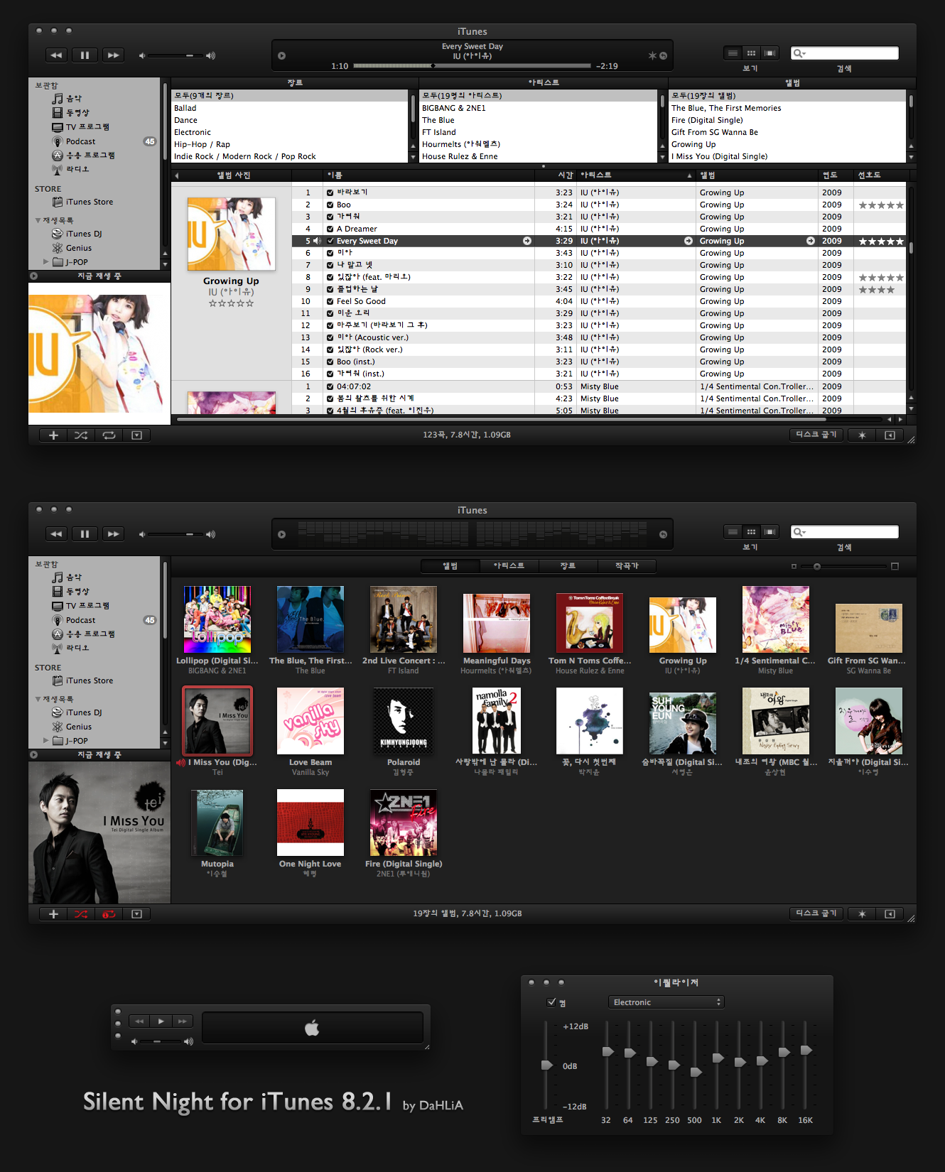The width and height of the screenshot is (945, 1172).
Task: Switch to Cover Flow view in bottom window
Action: pos(769,532)
